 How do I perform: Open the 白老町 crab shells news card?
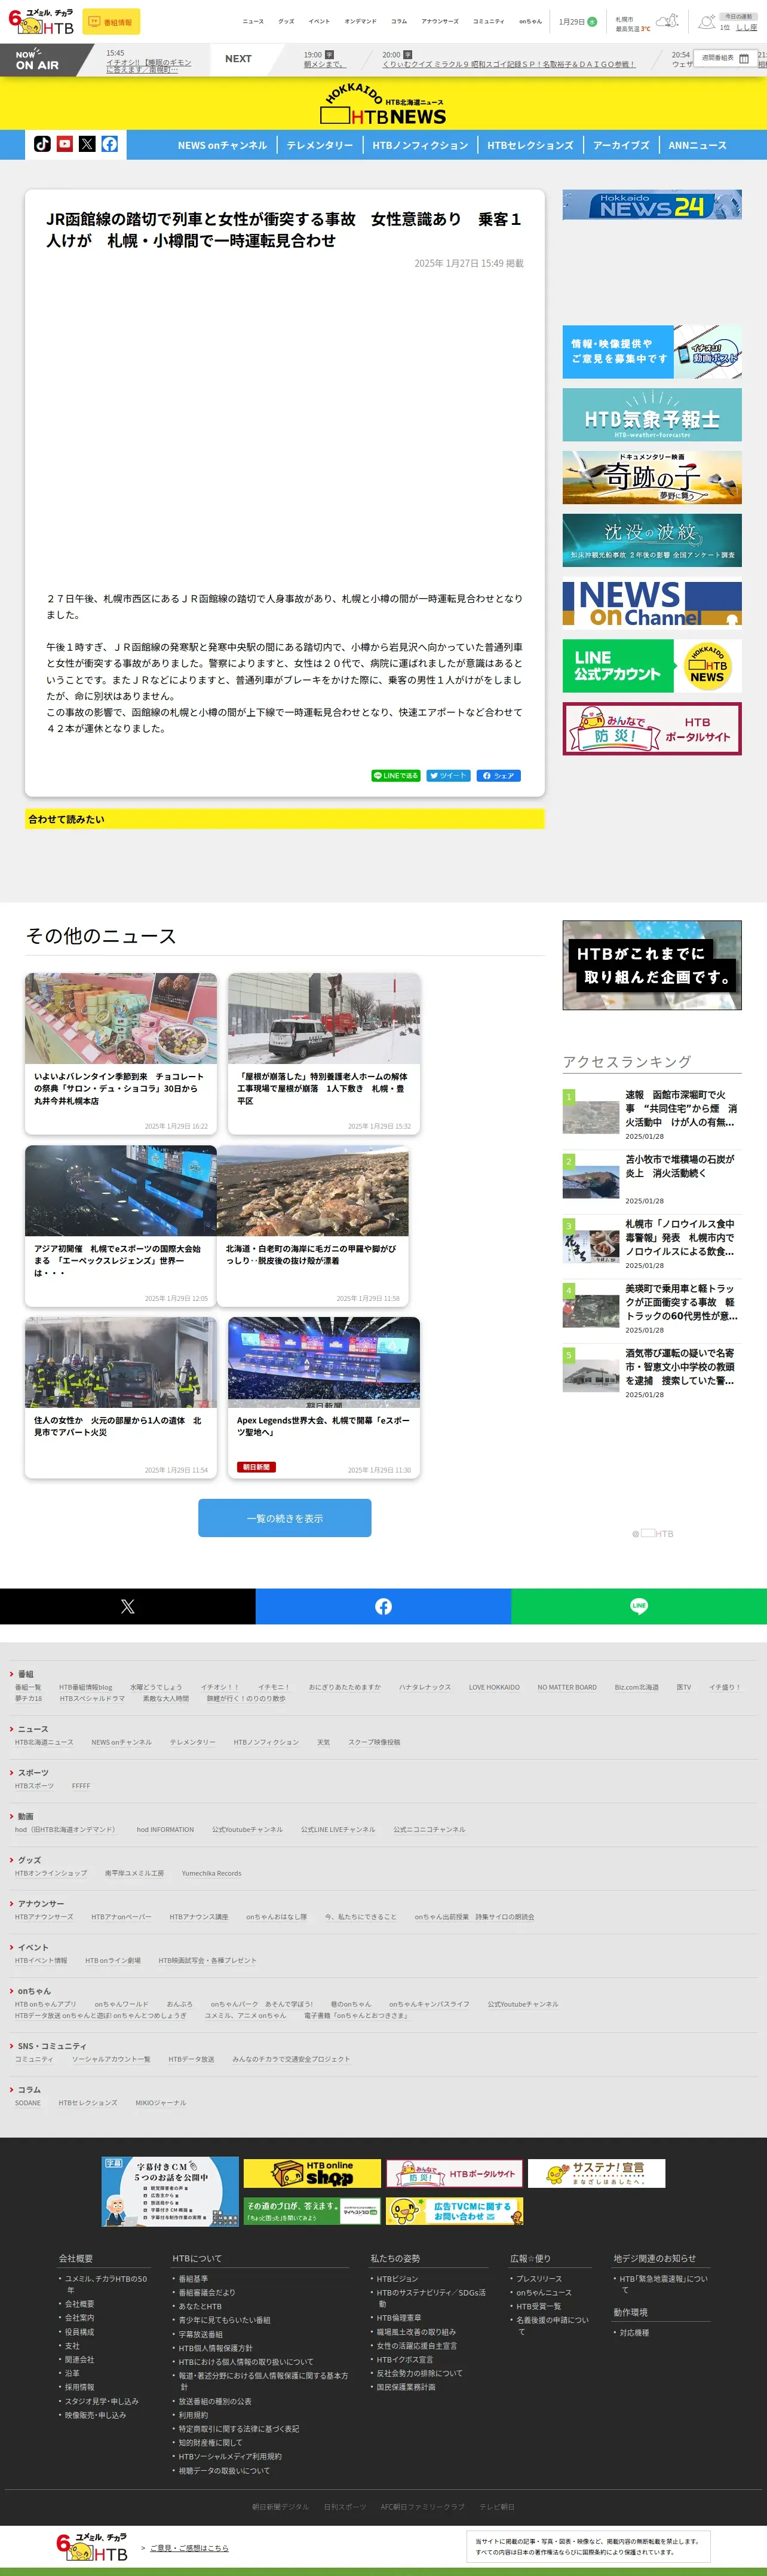point(312,1226)
